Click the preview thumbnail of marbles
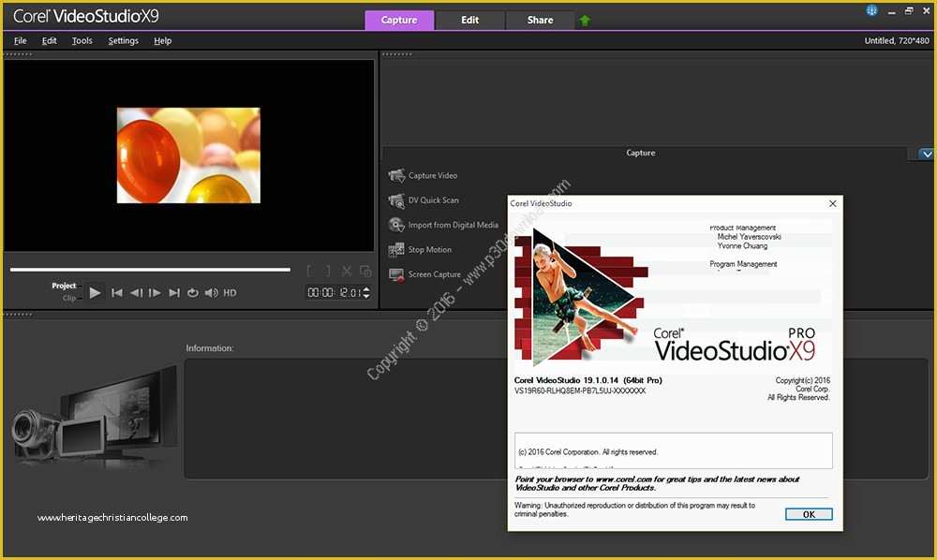This screenshot has height=560, width=937. click(188, 155)
